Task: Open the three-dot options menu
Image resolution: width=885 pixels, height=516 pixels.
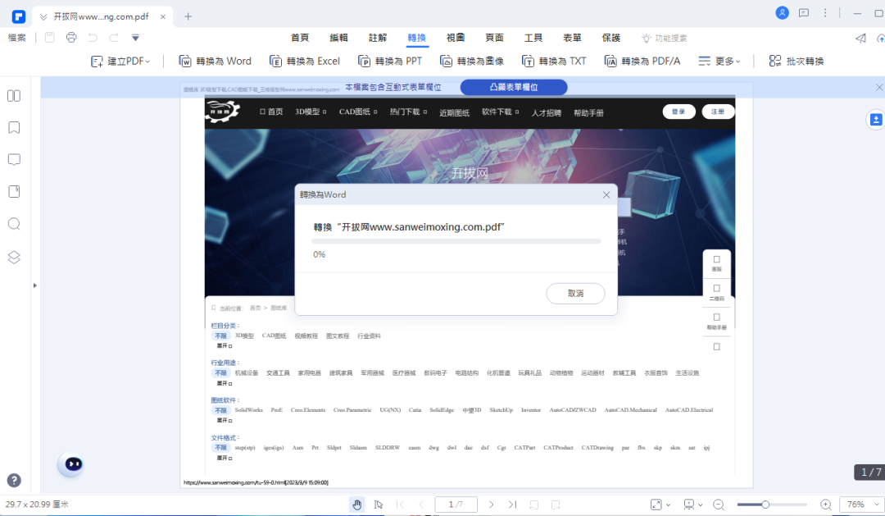Action: 825,13
